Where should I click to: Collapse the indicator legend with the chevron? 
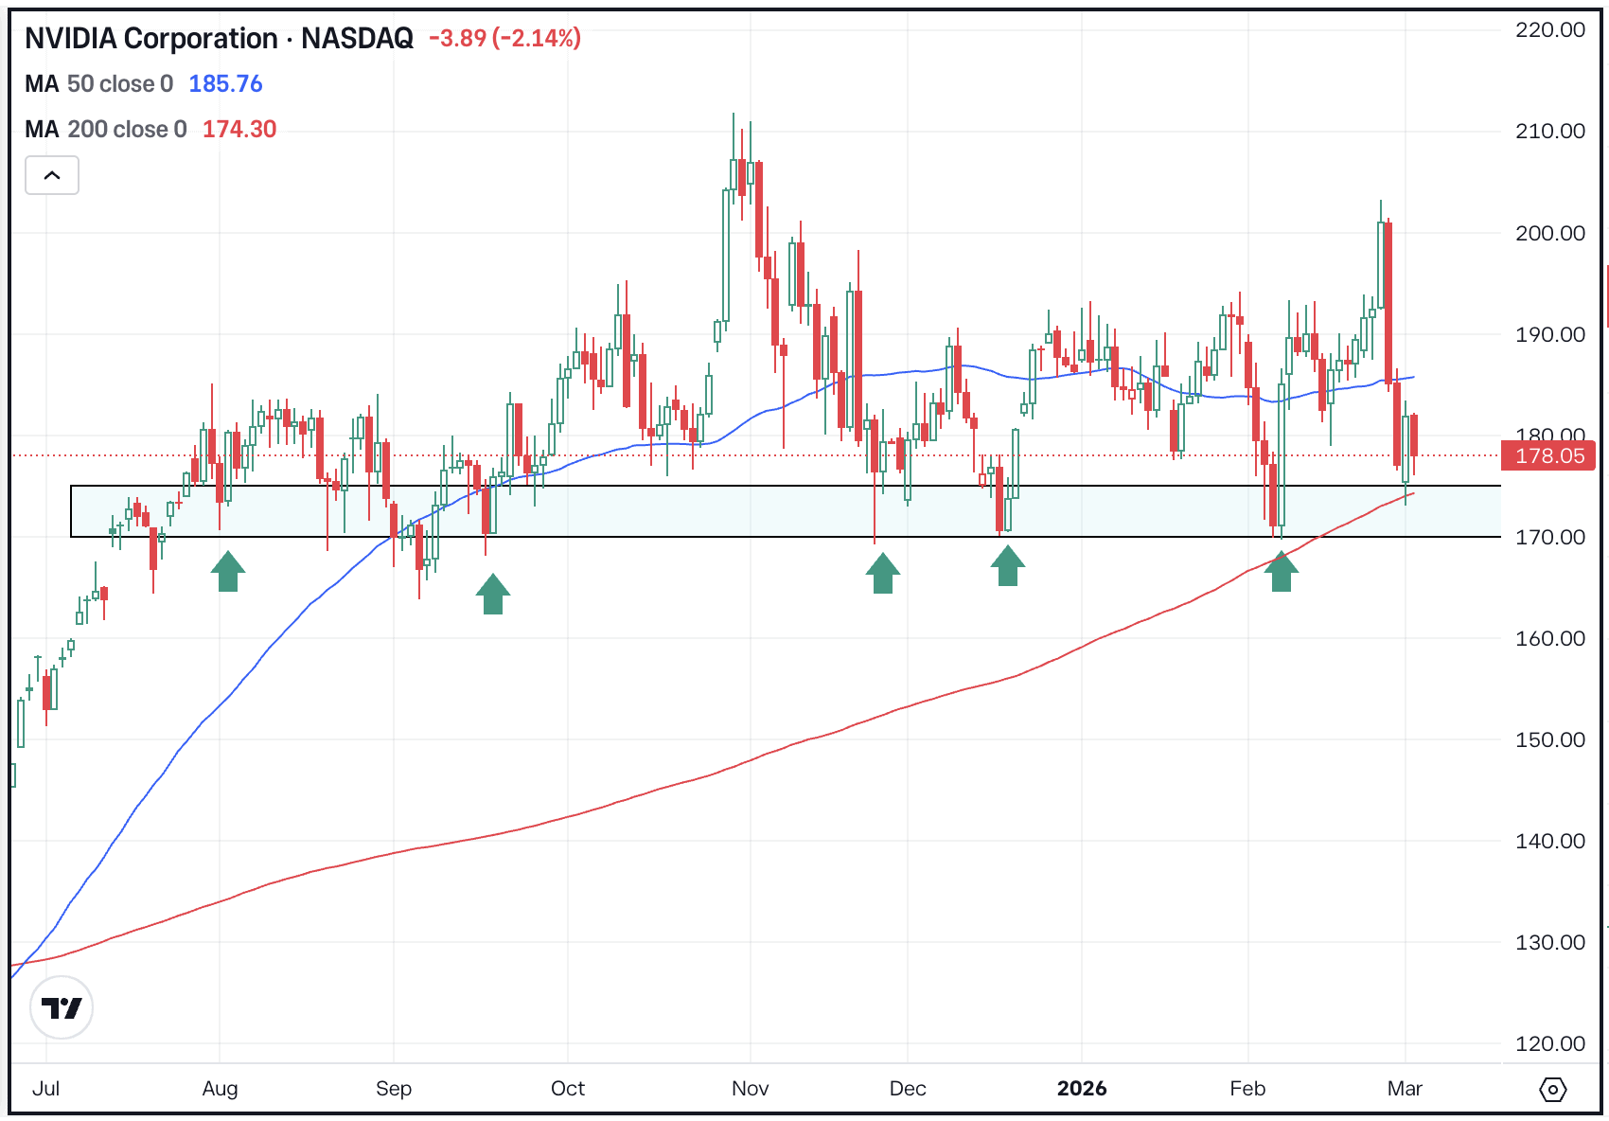click(x=52, y=175)
